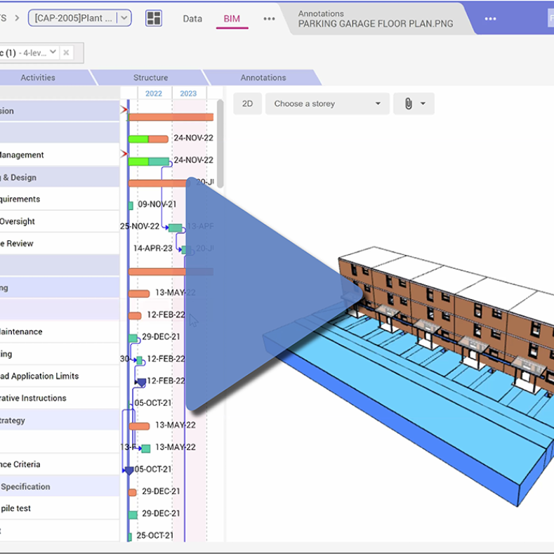The width and height of the screenshot is (554, 554).
Task: Select the Maintenance activity row
Action: pos(60,331)
